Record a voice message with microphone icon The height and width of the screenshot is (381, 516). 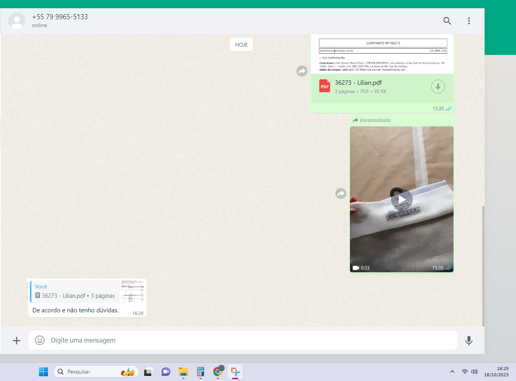(x=469, y=341)
